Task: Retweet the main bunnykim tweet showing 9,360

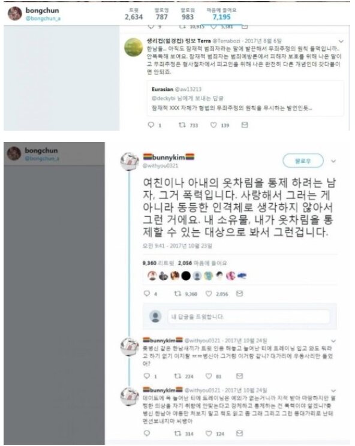Action: pos(177,294)
